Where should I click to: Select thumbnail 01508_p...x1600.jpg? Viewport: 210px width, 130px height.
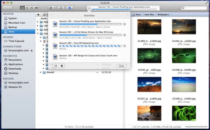click(184, 84)
